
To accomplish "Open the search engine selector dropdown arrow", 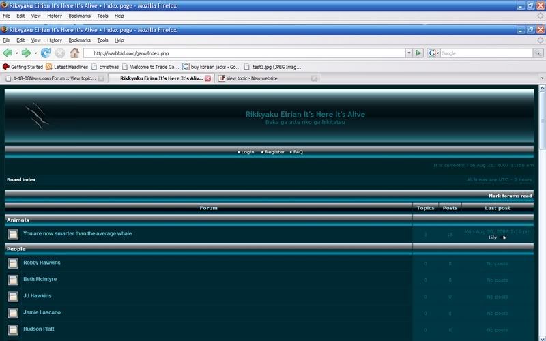I will coord(437,53).
